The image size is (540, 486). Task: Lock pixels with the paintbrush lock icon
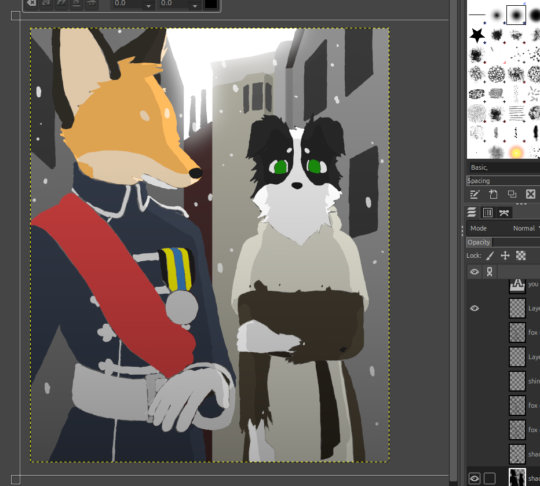click(x=490, y=255)
